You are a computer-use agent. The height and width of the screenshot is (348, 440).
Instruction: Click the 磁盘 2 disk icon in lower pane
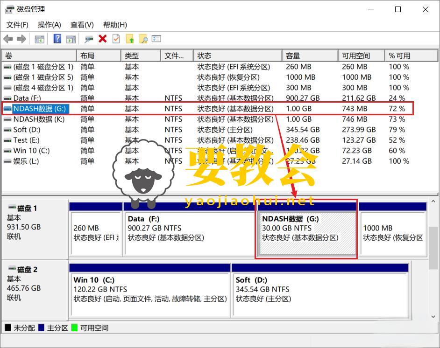point(12,269)
